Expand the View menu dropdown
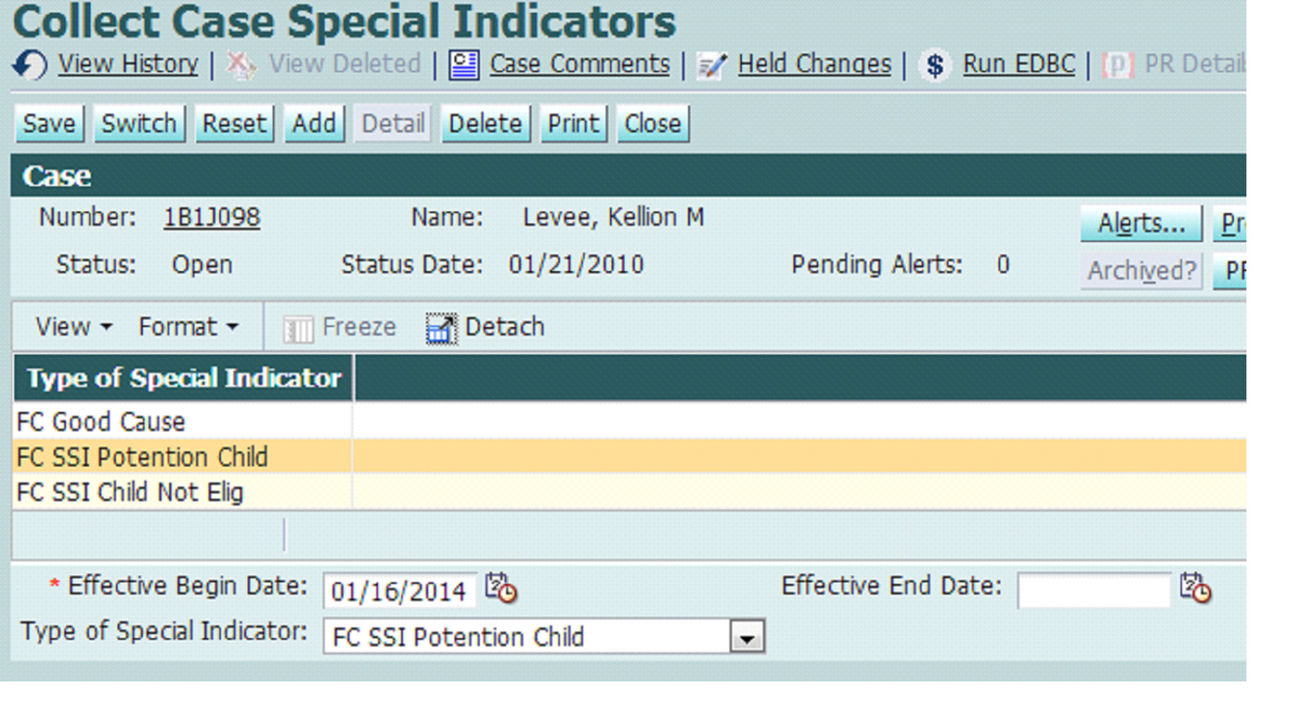1291x714 pixels. click(x=73, y=327)
